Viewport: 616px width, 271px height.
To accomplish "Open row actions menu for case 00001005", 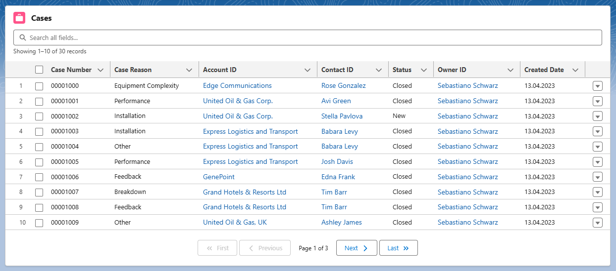I will [x=598, y=162].
